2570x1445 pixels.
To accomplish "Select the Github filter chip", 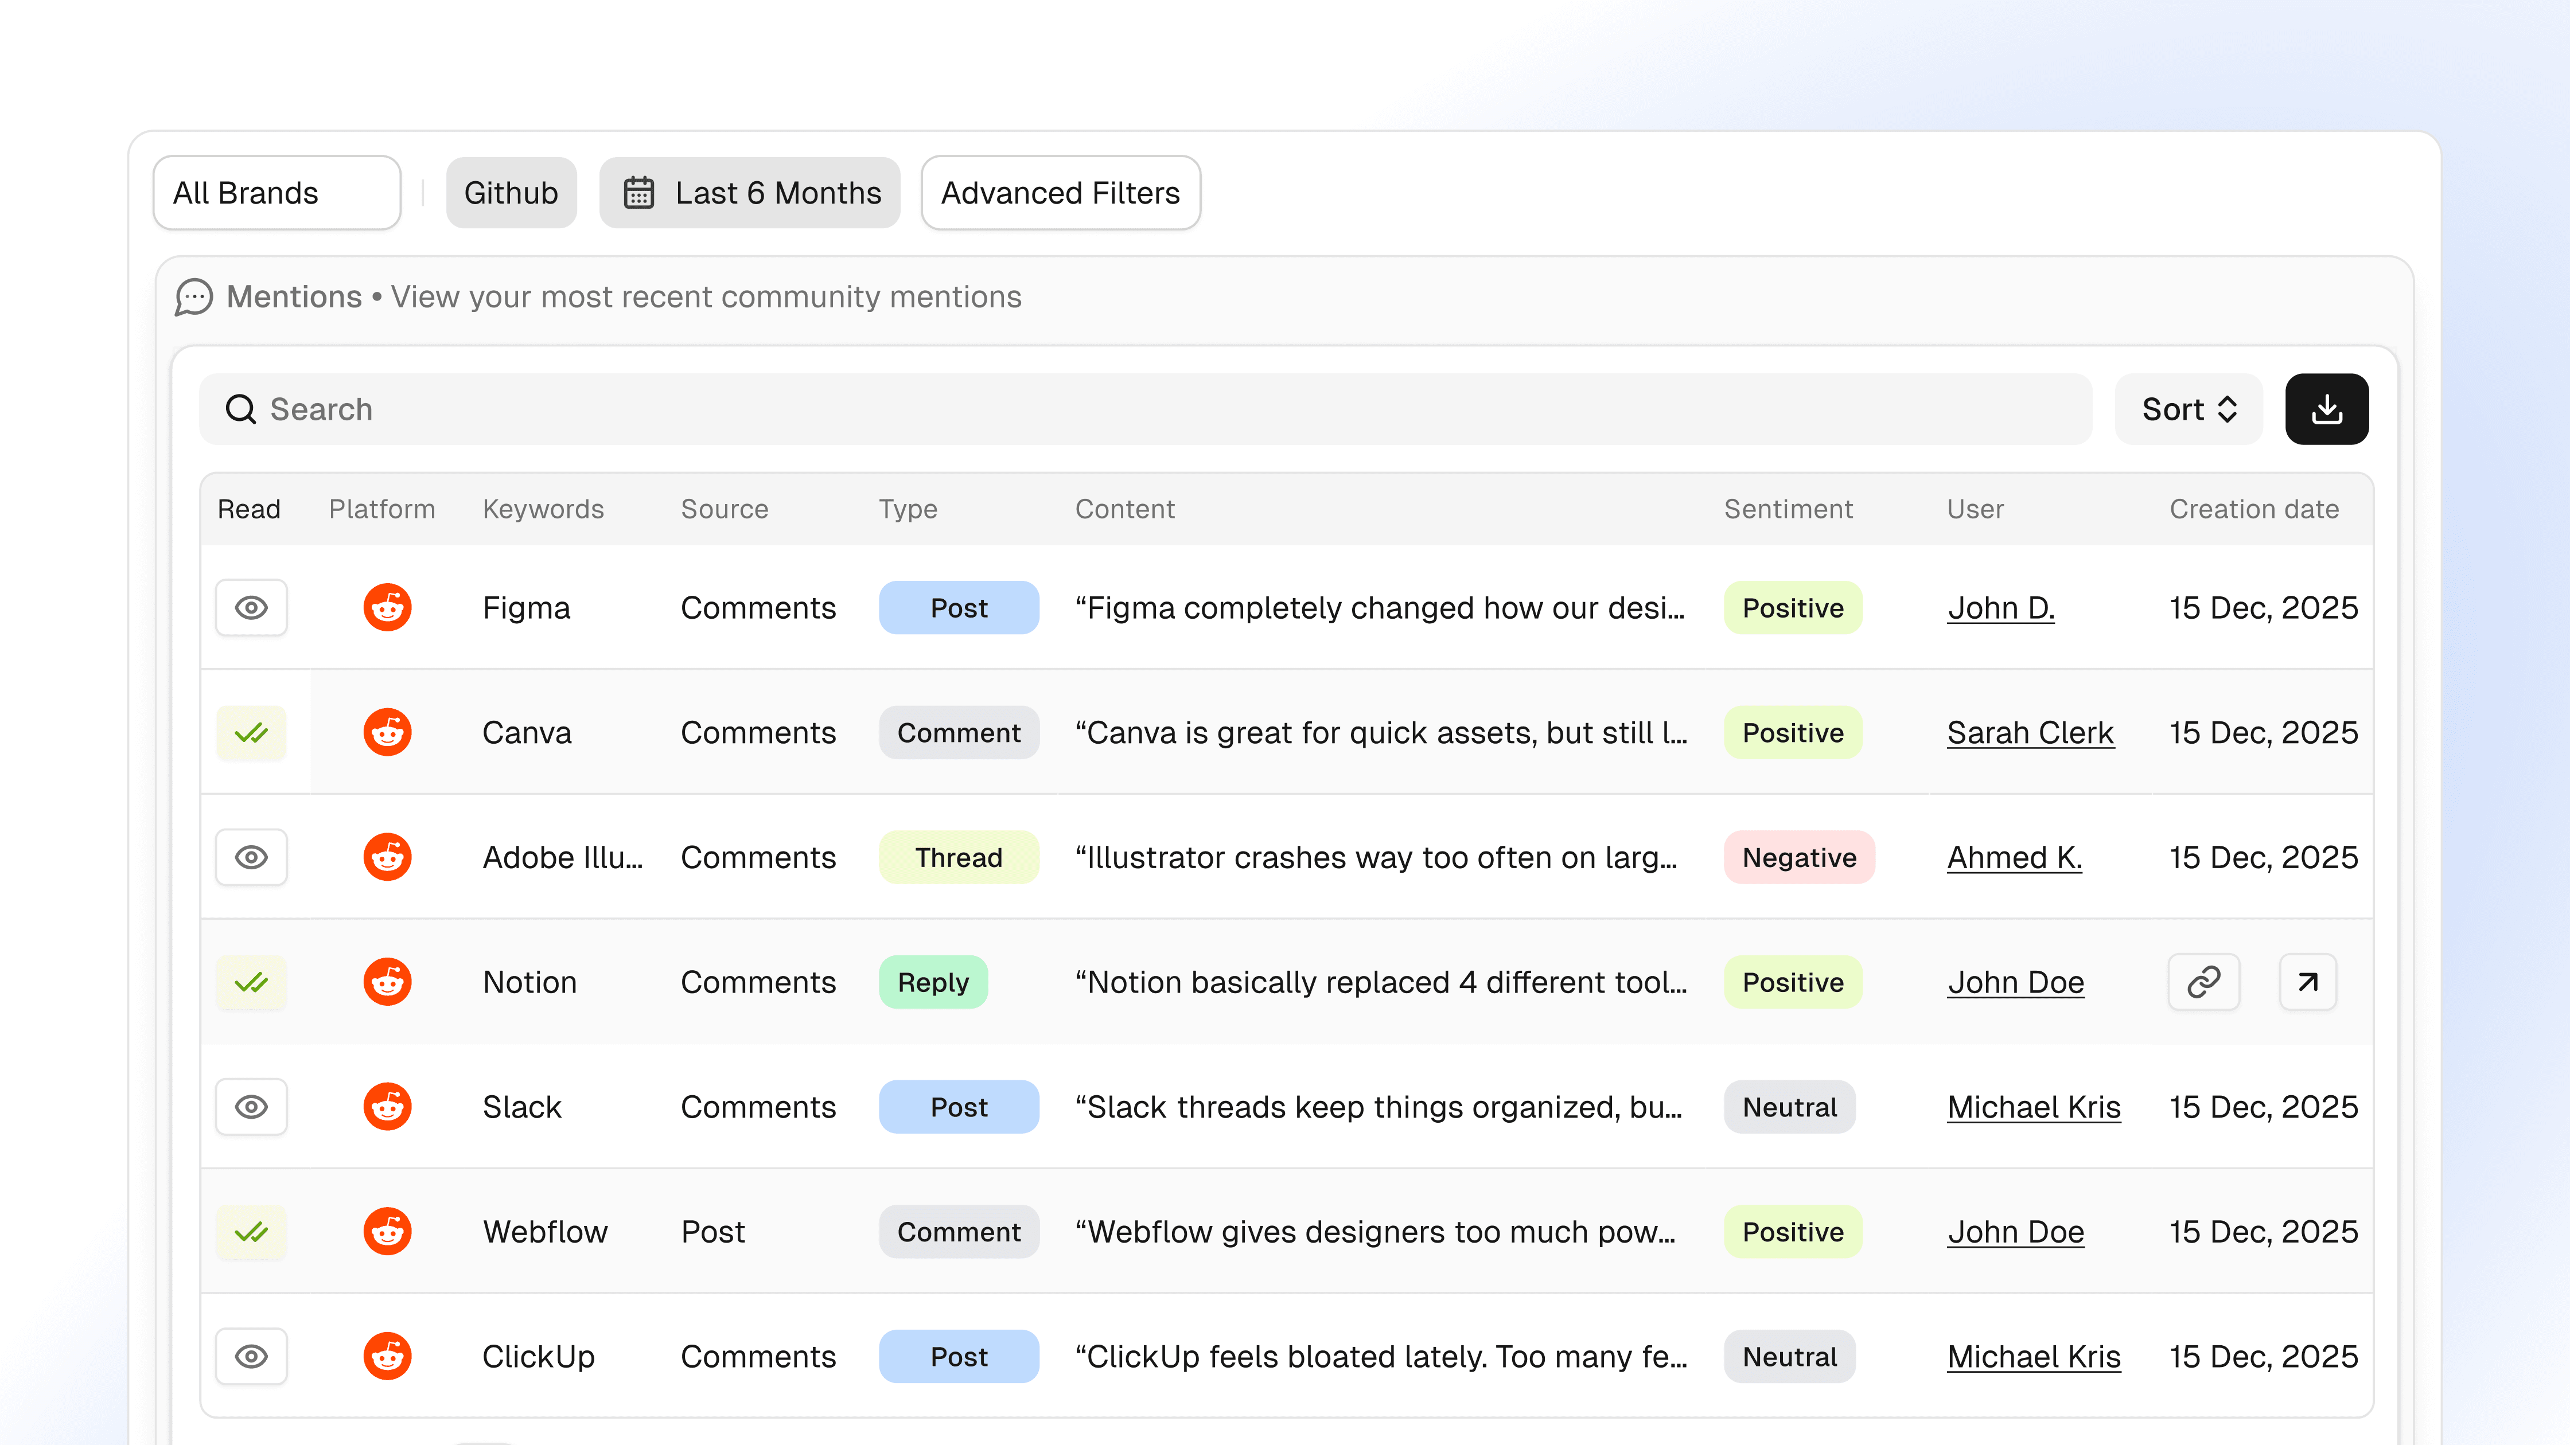I will pyautogui.click(x=511, y=193).
